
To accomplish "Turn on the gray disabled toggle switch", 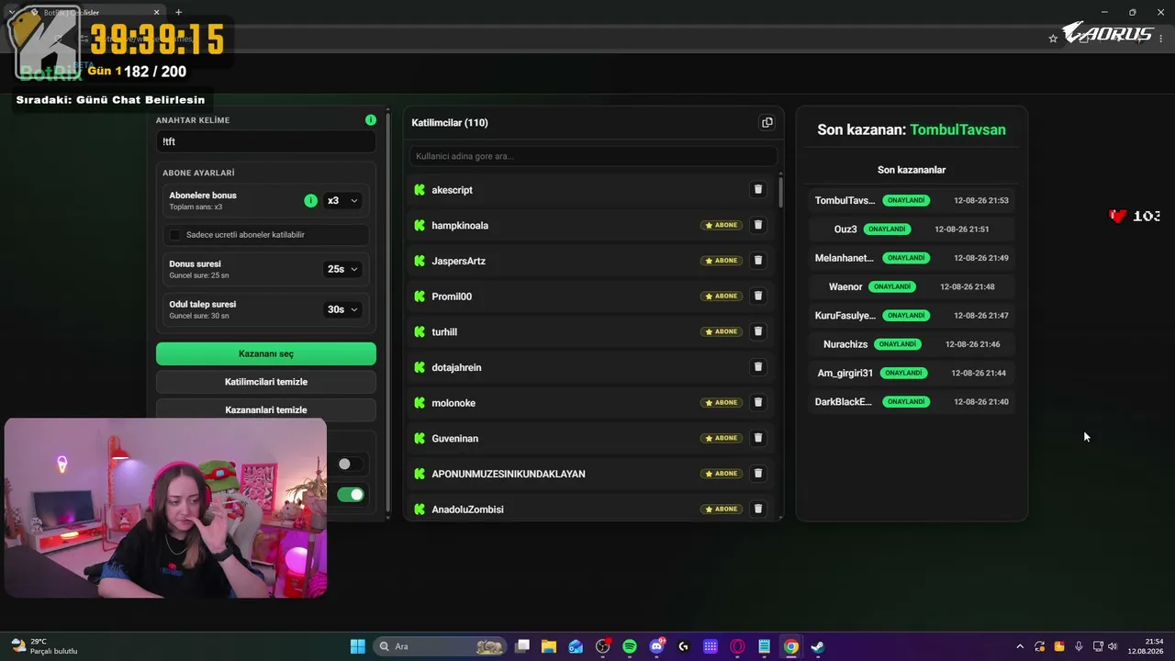I will (350, 465).
